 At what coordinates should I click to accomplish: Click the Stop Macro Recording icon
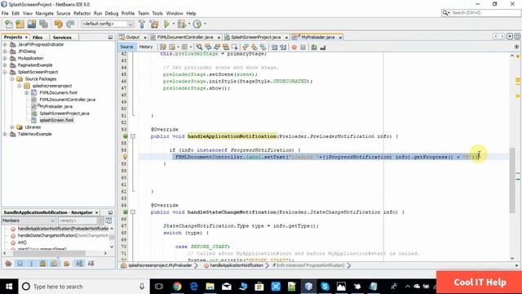click(x=303, y=47)
